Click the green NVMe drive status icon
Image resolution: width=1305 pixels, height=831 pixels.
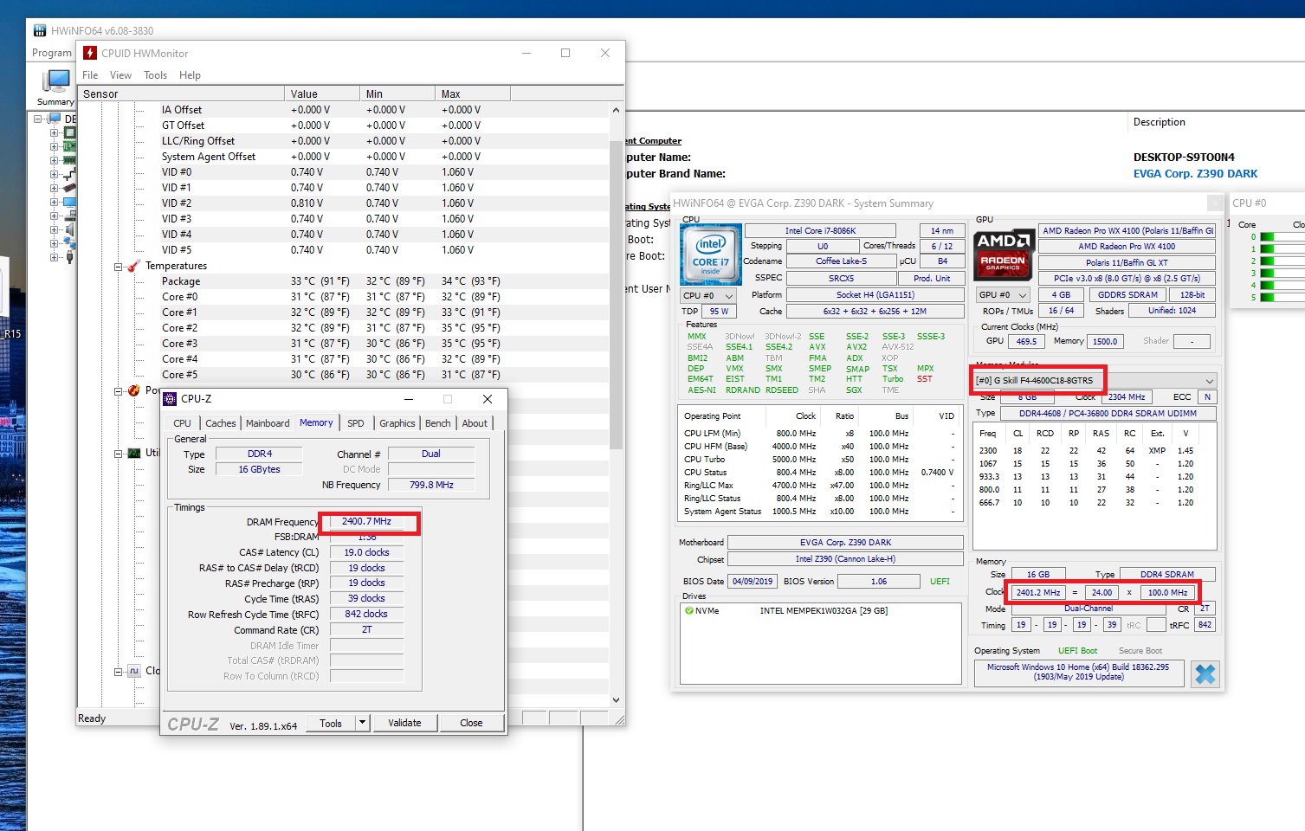689,611
